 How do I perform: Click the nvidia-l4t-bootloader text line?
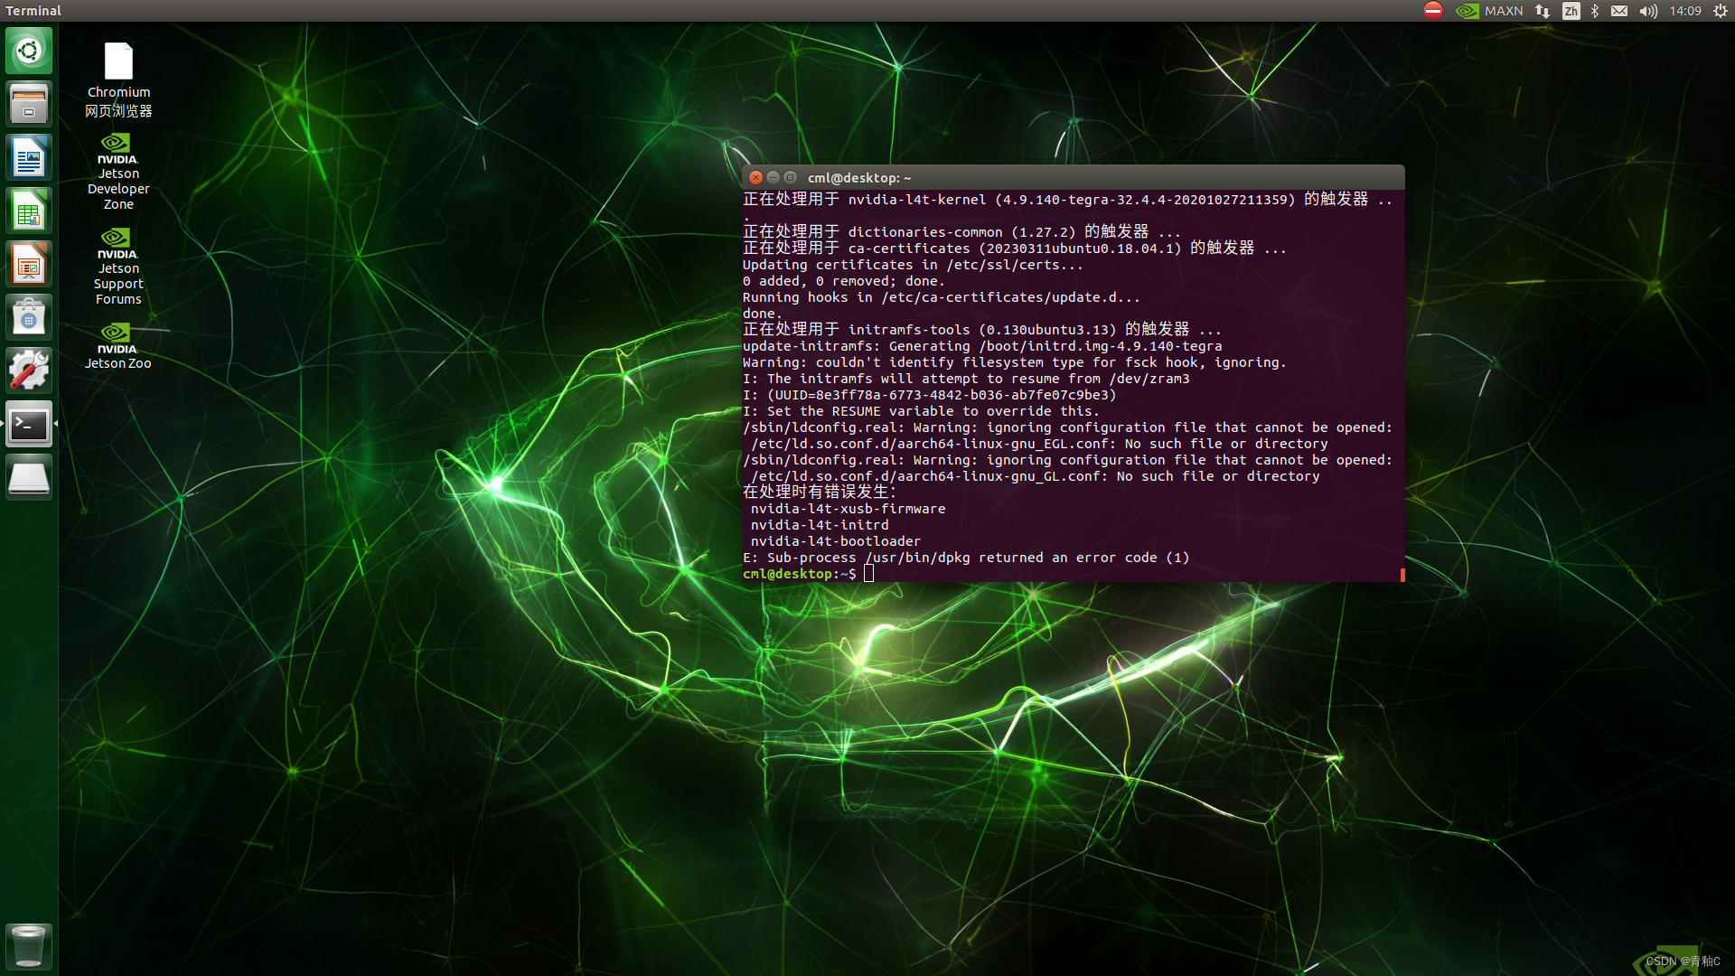836,541
